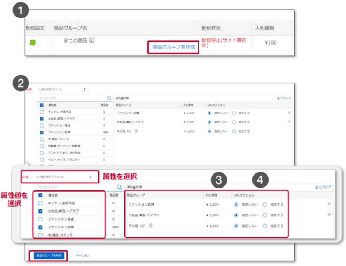Click the 商品グループを作成 link in the step 1 table
The height and width of the screenshot is (266, 346).
(x=174, y=47)
